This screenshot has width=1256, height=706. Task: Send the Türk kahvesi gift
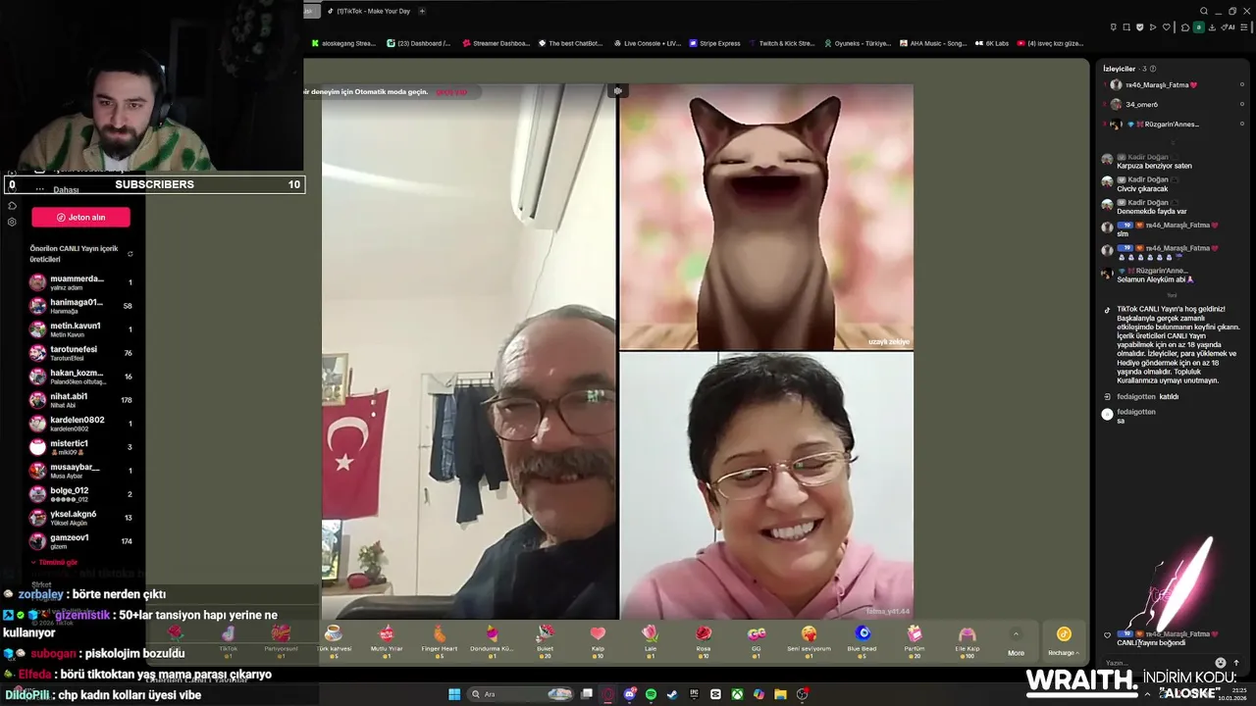(334, 640)
